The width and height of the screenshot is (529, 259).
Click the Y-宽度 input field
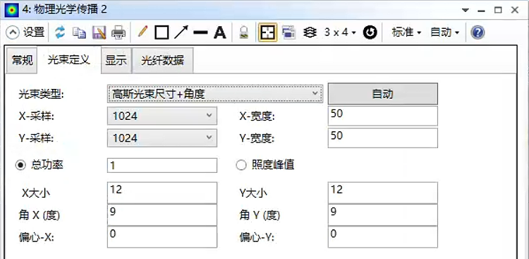[382, 138]
